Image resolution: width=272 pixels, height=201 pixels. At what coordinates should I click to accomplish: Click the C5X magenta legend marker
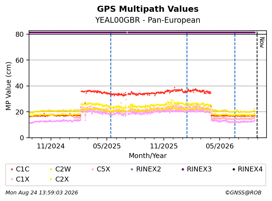pos(93,169)
